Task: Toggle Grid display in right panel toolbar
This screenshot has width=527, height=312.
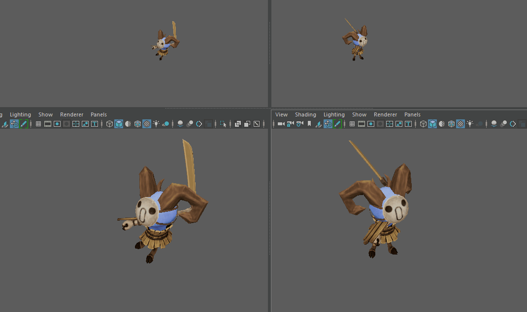Action: click(x=352, y=124)
